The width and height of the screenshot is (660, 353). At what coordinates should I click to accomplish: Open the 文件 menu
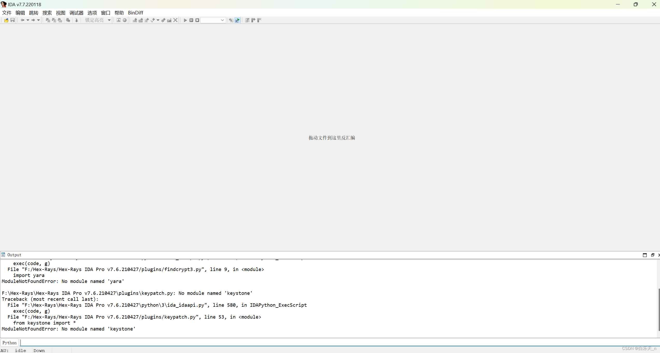[7, 13]
